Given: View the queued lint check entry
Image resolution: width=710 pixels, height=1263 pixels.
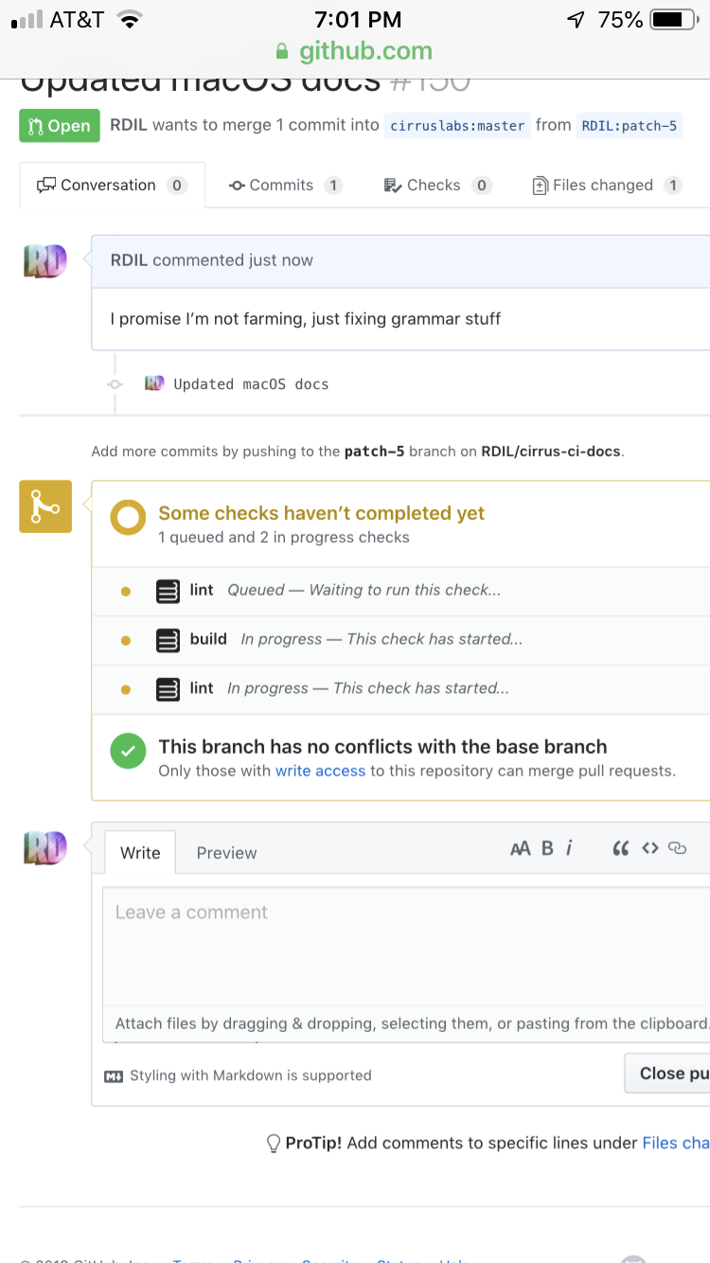Looking at the screenshot, I should tap(199, 590).
